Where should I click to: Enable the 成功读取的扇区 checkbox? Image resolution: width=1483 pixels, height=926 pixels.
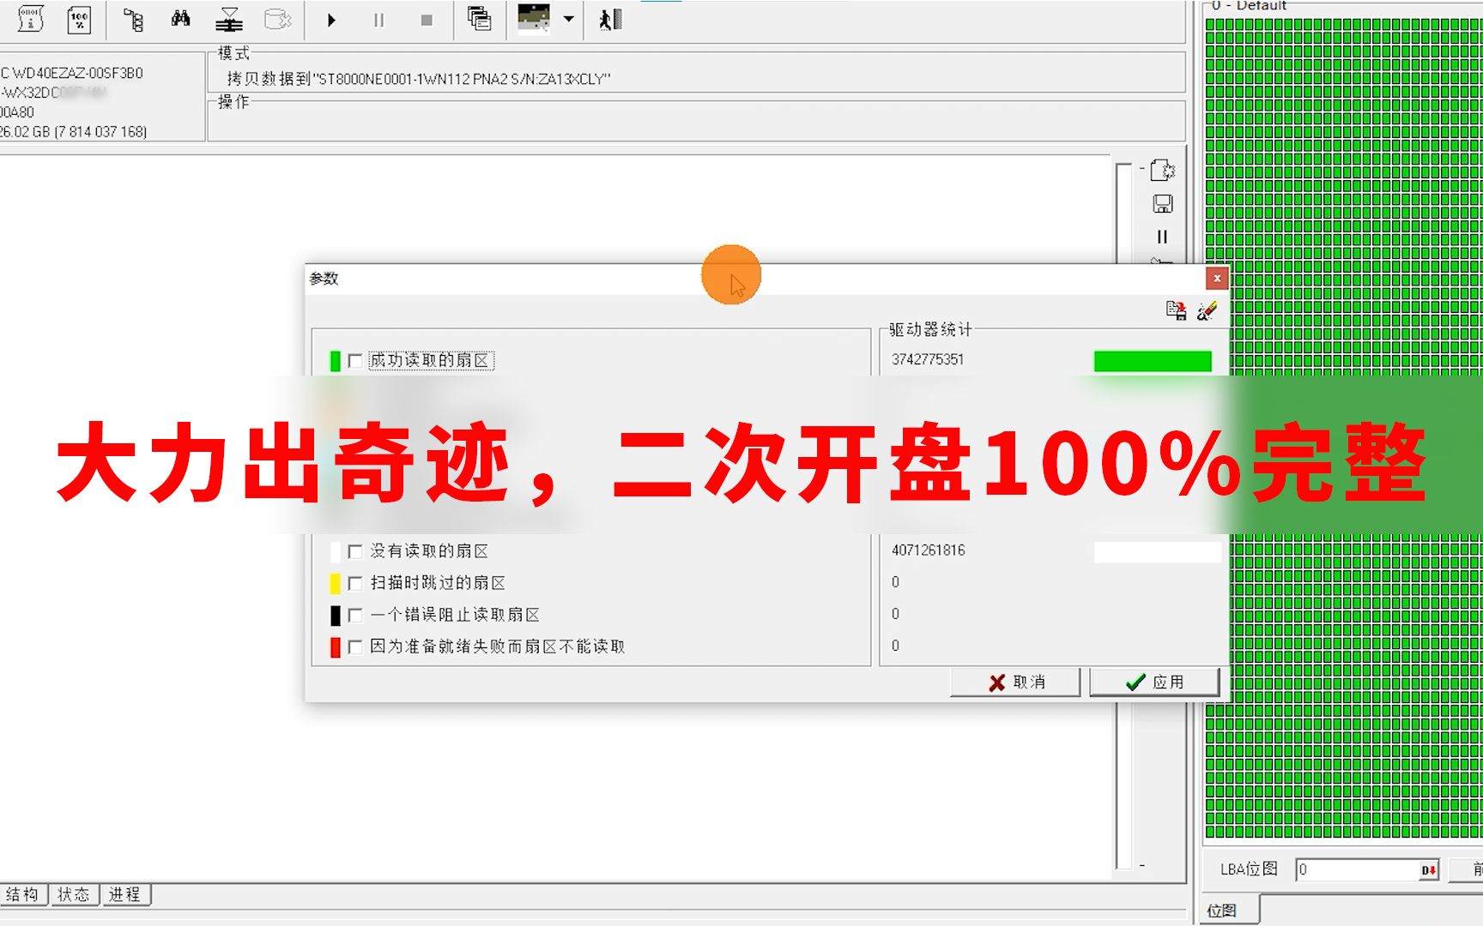[x=355, y=361]
